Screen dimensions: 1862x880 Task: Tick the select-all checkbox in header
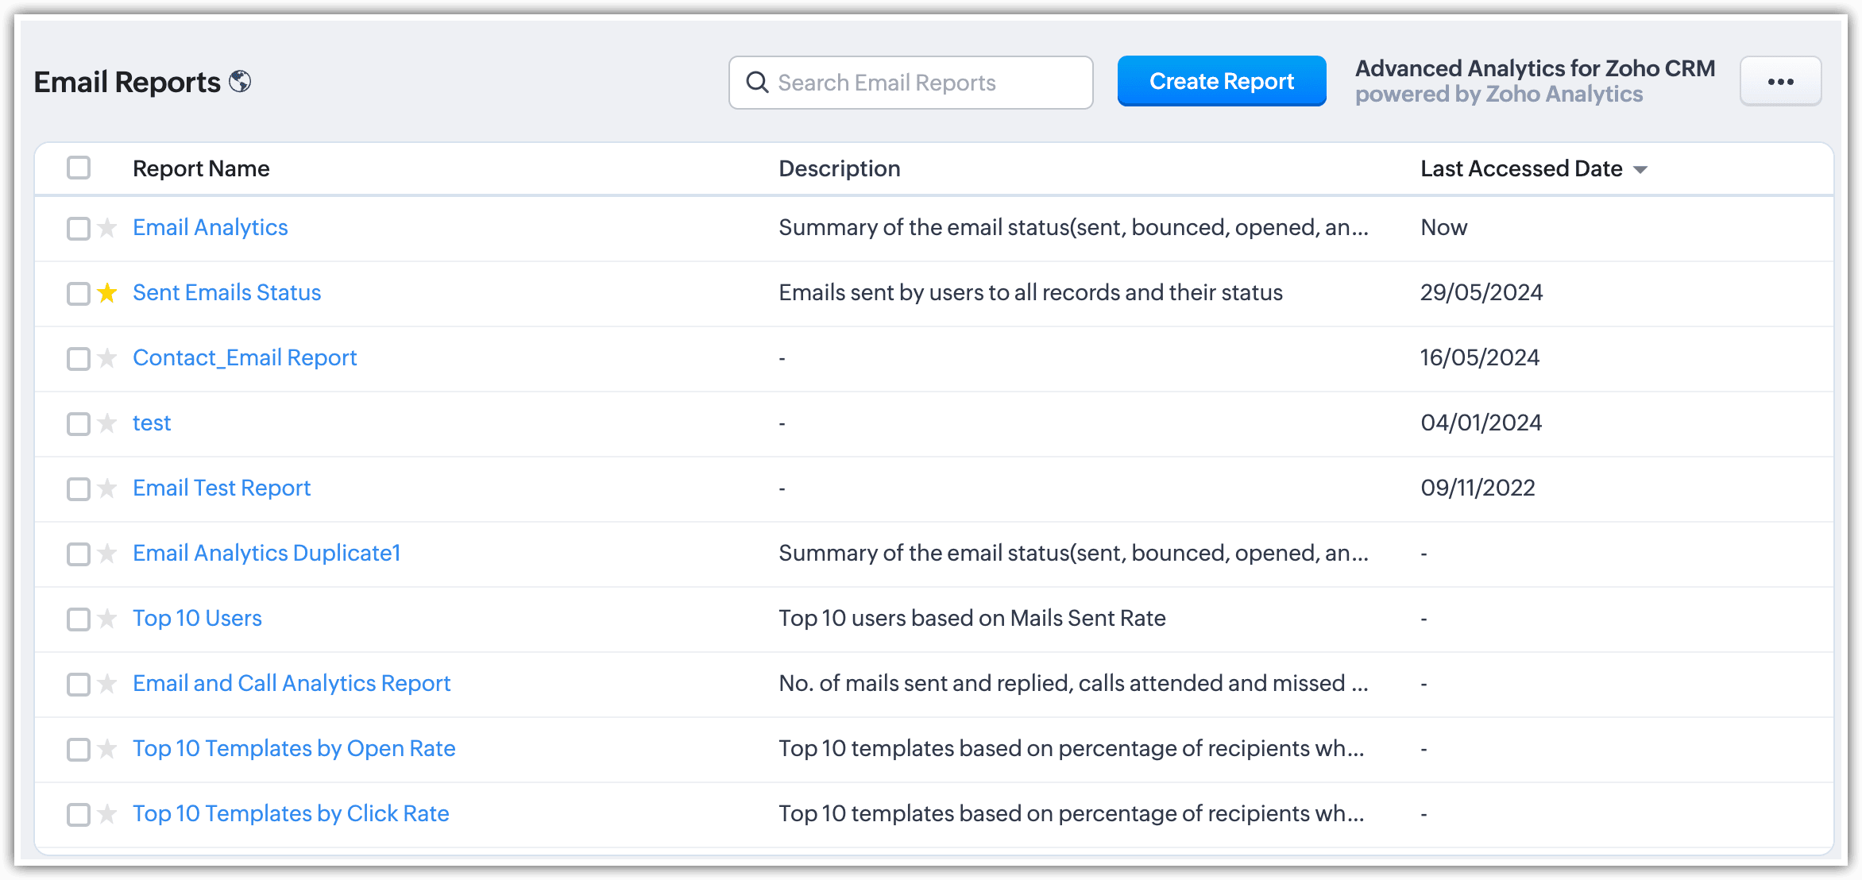[79, 168]
